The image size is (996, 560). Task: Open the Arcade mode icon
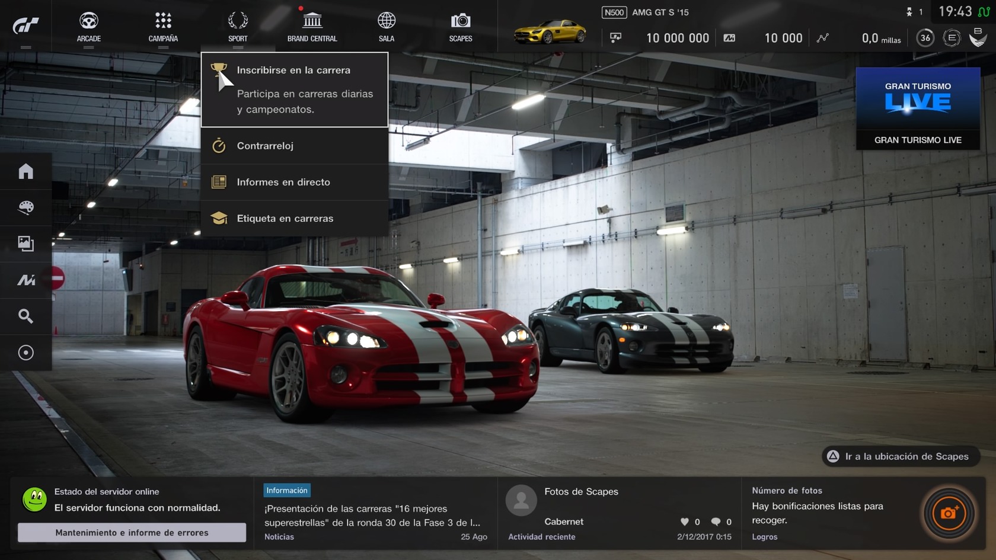coord(88,27)
